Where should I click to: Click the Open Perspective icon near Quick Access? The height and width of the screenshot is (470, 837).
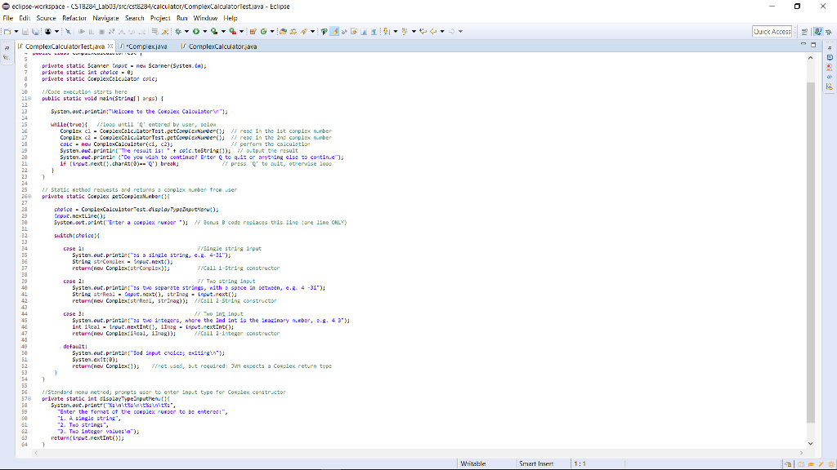coord(803,31)
